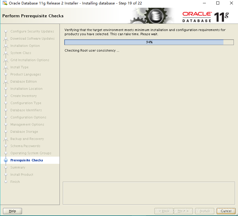Screen dimensions: 238x216
Task: Click the Oracle Database 11g logo
Action: pyautogui.click(x=206, y=17)
